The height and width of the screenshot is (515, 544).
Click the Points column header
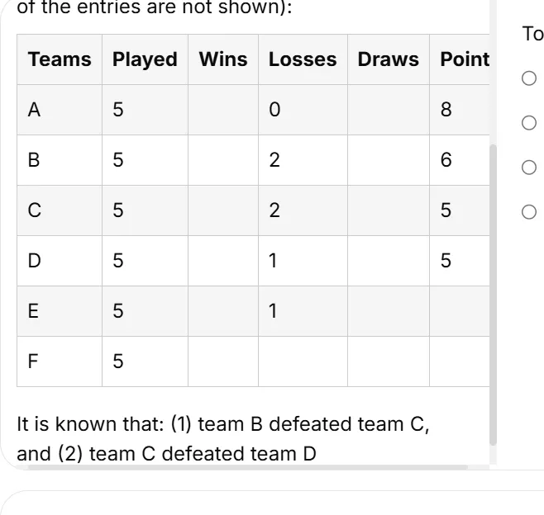tap(460, 59)
